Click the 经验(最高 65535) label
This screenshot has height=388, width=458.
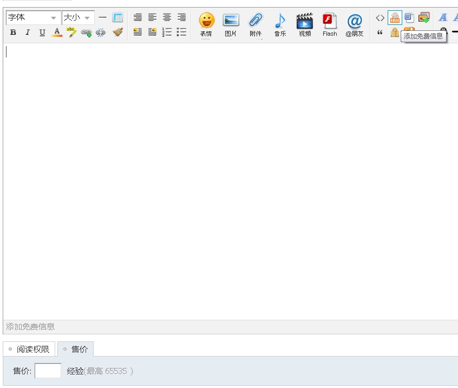coord(100,371)
